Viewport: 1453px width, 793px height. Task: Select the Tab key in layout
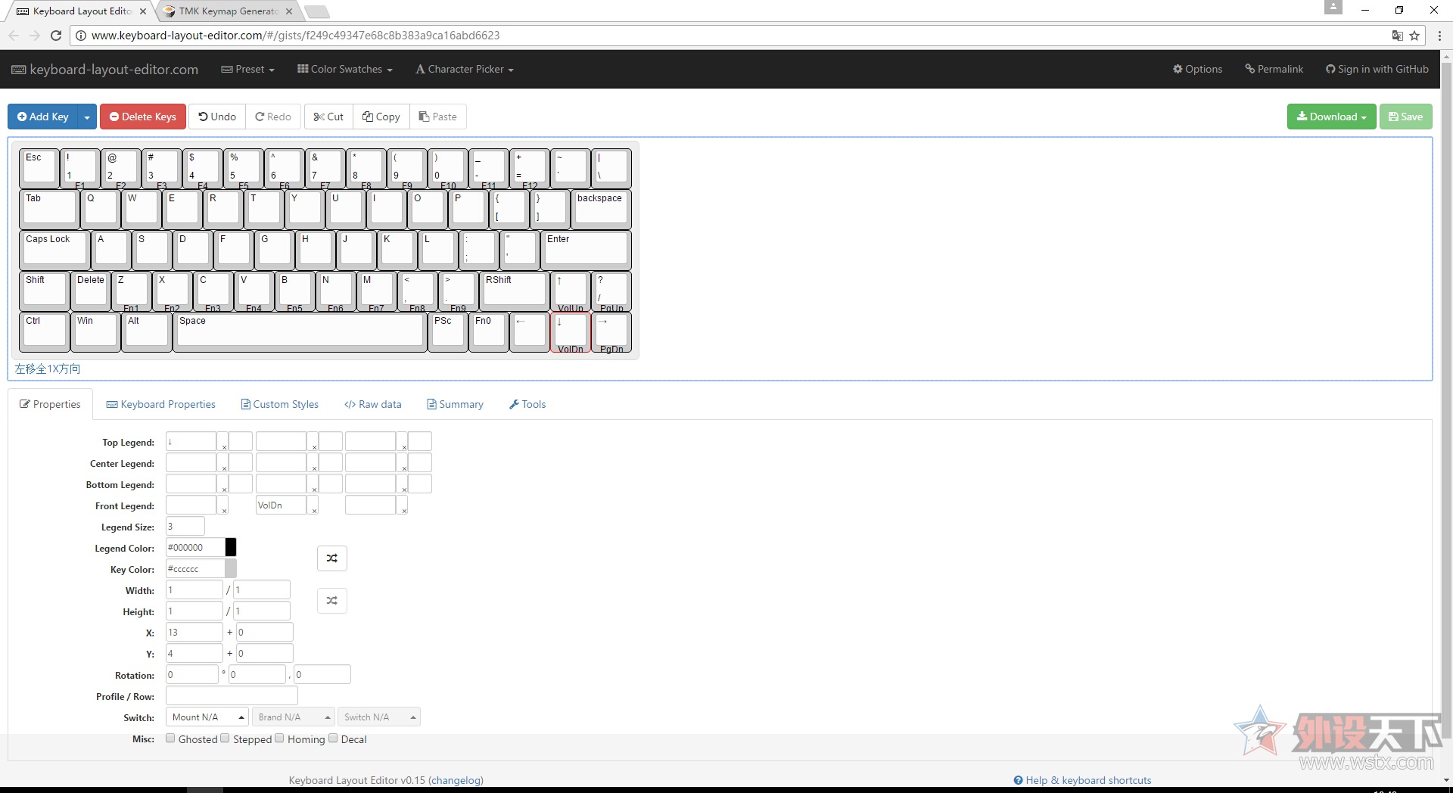tap(49, 209)
